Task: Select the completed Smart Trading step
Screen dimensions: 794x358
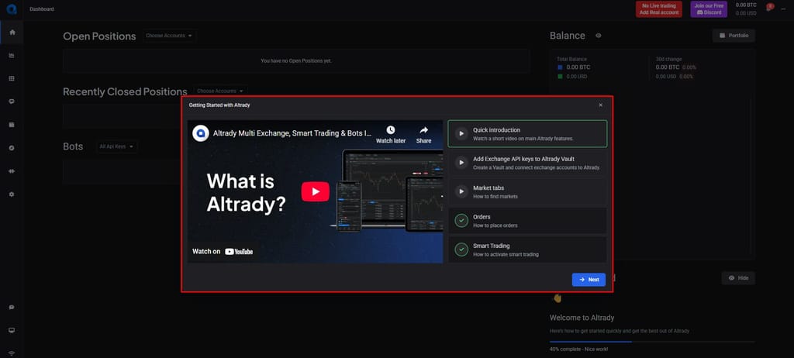Action: [527, 250]
